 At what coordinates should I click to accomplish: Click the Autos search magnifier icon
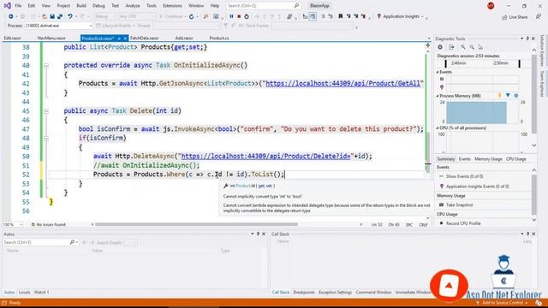(72, 242)
